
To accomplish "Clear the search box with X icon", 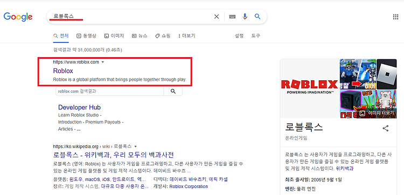I will (217, 17).
